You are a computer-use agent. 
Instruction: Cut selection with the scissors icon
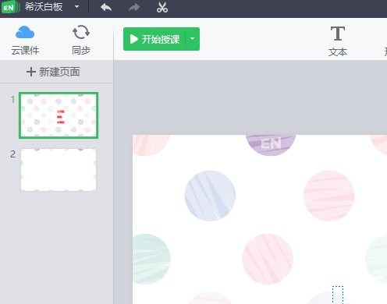pos(162,7)
